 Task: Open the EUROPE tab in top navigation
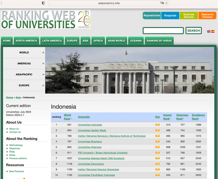coord(72,41)
